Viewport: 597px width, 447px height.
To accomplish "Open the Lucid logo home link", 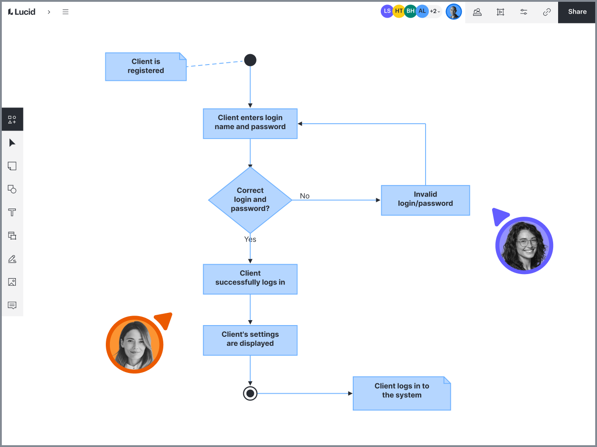I will click(x=22, y=12).
